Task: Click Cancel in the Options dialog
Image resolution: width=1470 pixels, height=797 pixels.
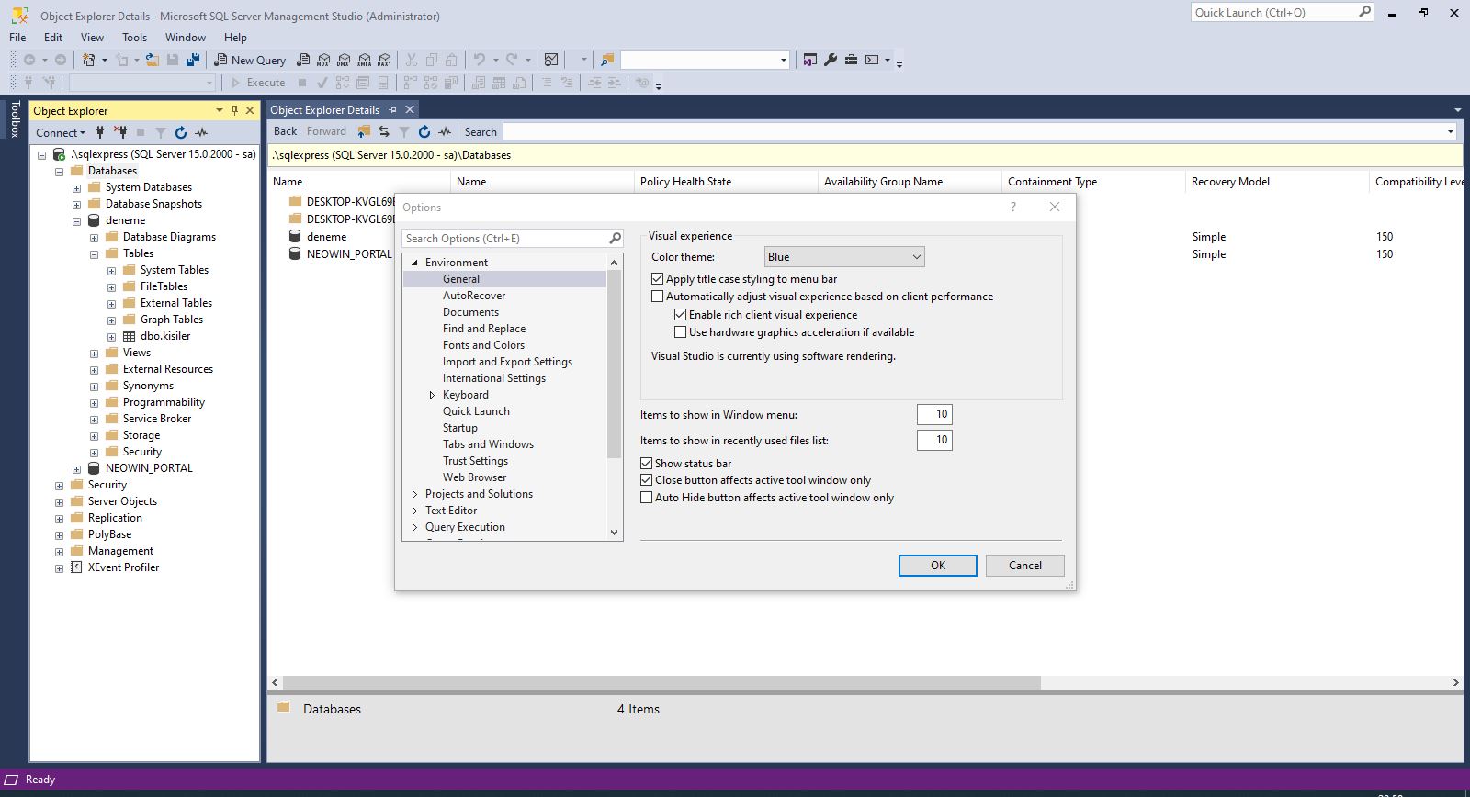Action: (x=1025, y=566)
